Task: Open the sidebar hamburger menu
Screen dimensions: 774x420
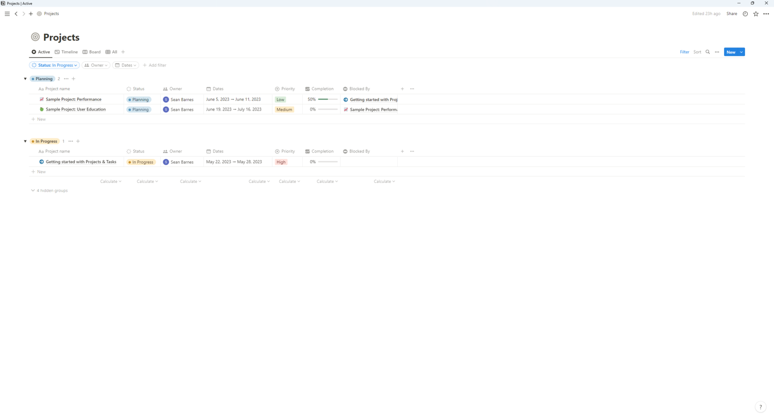Action: tap(7, 14)
